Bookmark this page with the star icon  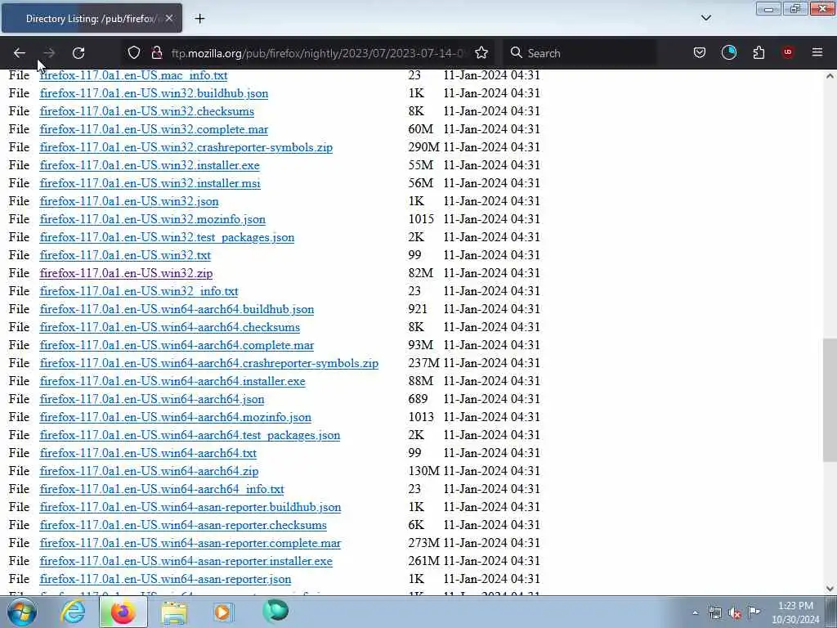point(481,53)
